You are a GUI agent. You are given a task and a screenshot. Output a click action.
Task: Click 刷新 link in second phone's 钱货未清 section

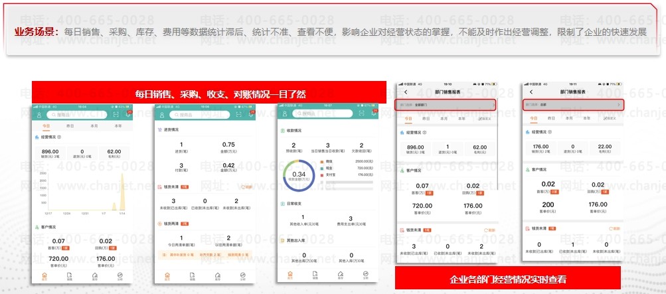click(247, 187)
